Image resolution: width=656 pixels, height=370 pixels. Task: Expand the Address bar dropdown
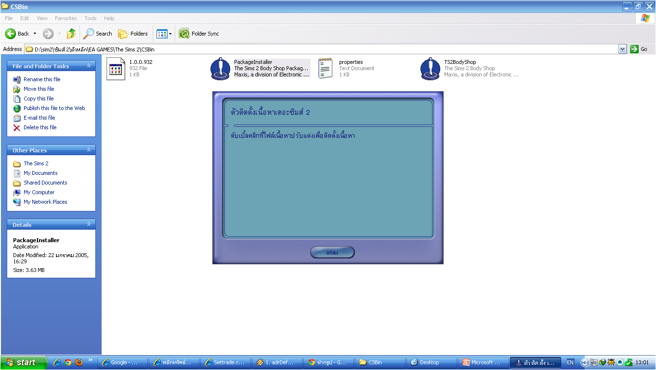[622, 49]
